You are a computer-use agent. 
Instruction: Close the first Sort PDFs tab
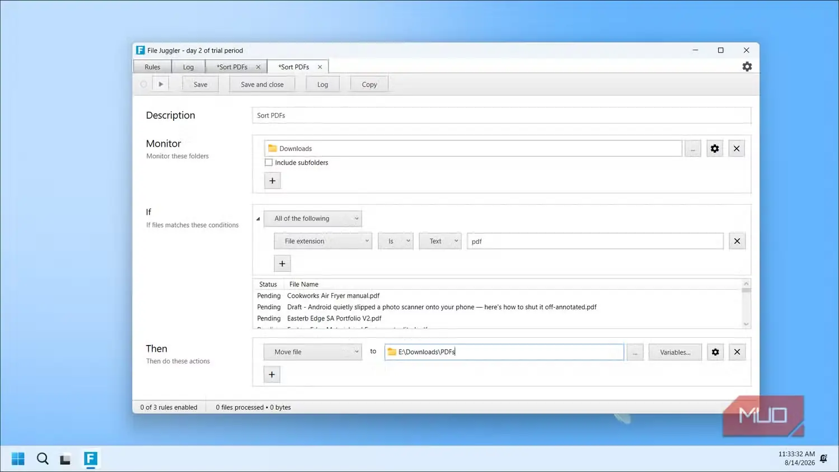[258, 67]
